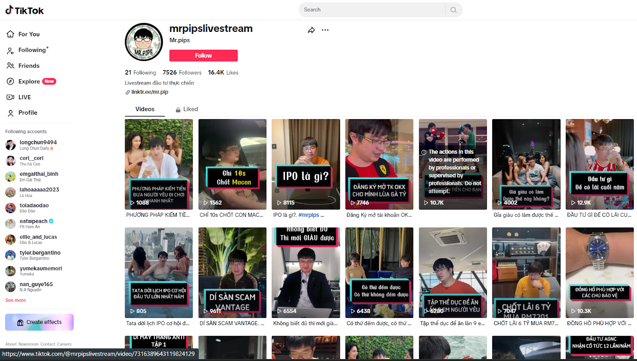Click the Mr.Pips profile avatar
This screenshot has height=361, width=637.
pos(144,42)
